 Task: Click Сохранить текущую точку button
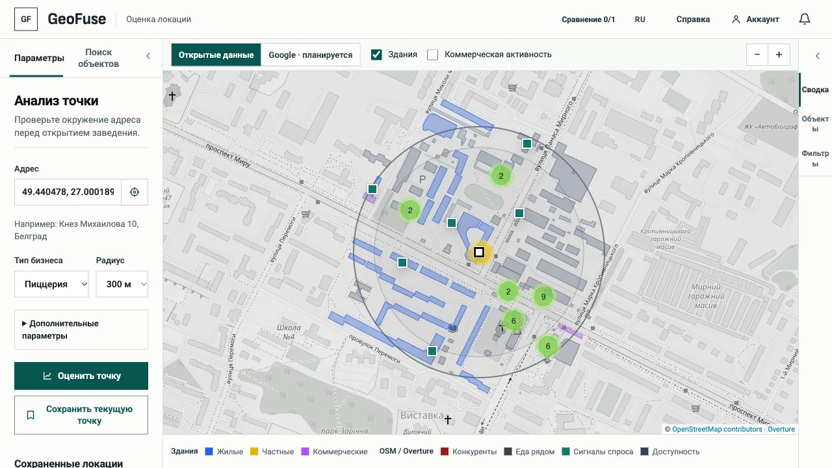81,415
